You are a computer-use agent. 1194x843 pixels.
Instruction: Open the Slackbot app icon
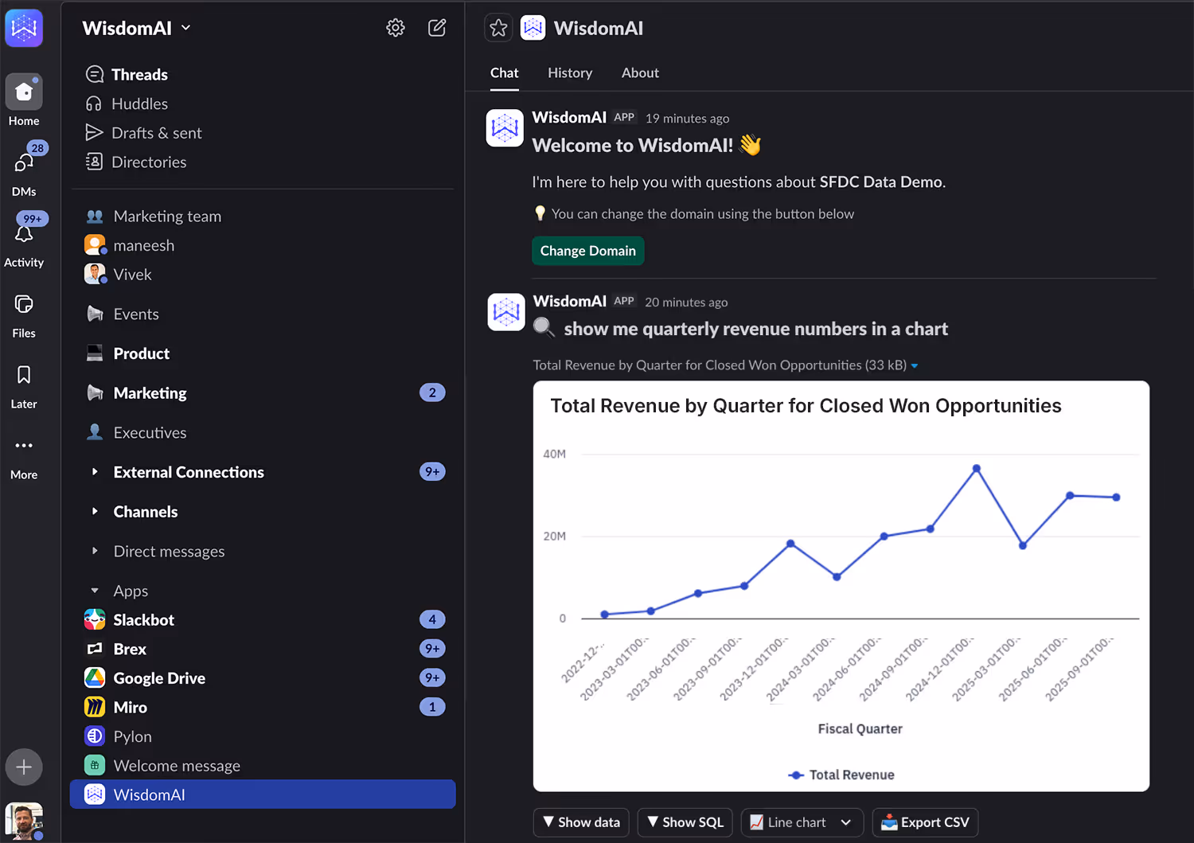tap(94, 619)
